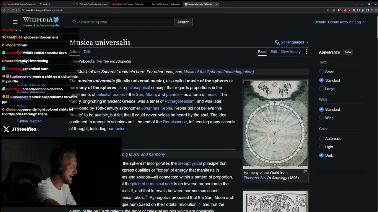Click the language translate icon
Viewport: 378px width, 212px height.
pos(277,42)
